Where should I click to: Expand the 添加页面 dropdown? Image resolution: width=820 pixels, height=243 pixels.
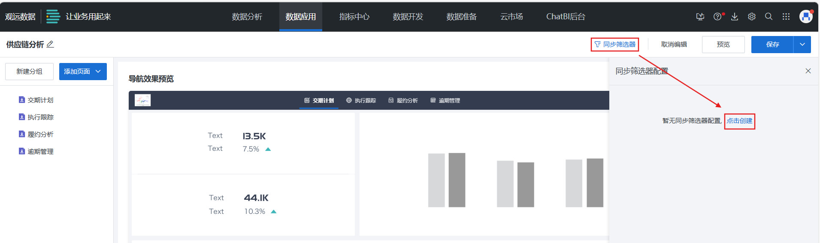click(x=98, y=72)
